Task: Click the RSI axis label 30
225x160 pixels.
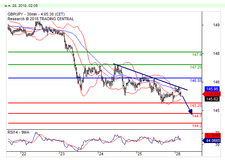Action: [x=217, y=145]
